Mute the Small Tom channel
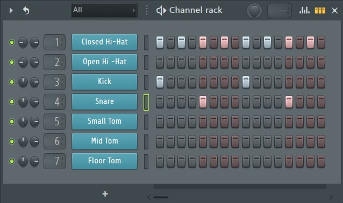Viewport: 343px width, 203px height. coord(12,122)
